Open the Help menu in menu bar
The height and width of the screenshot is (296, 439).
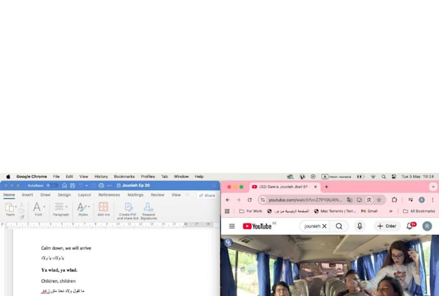coord(199,177)
